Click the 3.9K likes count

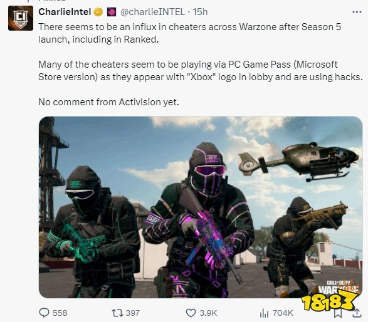click(208, 313)
